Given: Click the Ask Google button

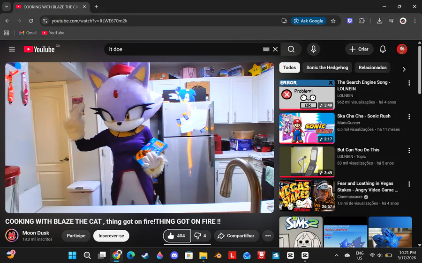Looking at the screenshot, I should coord(309,21).
